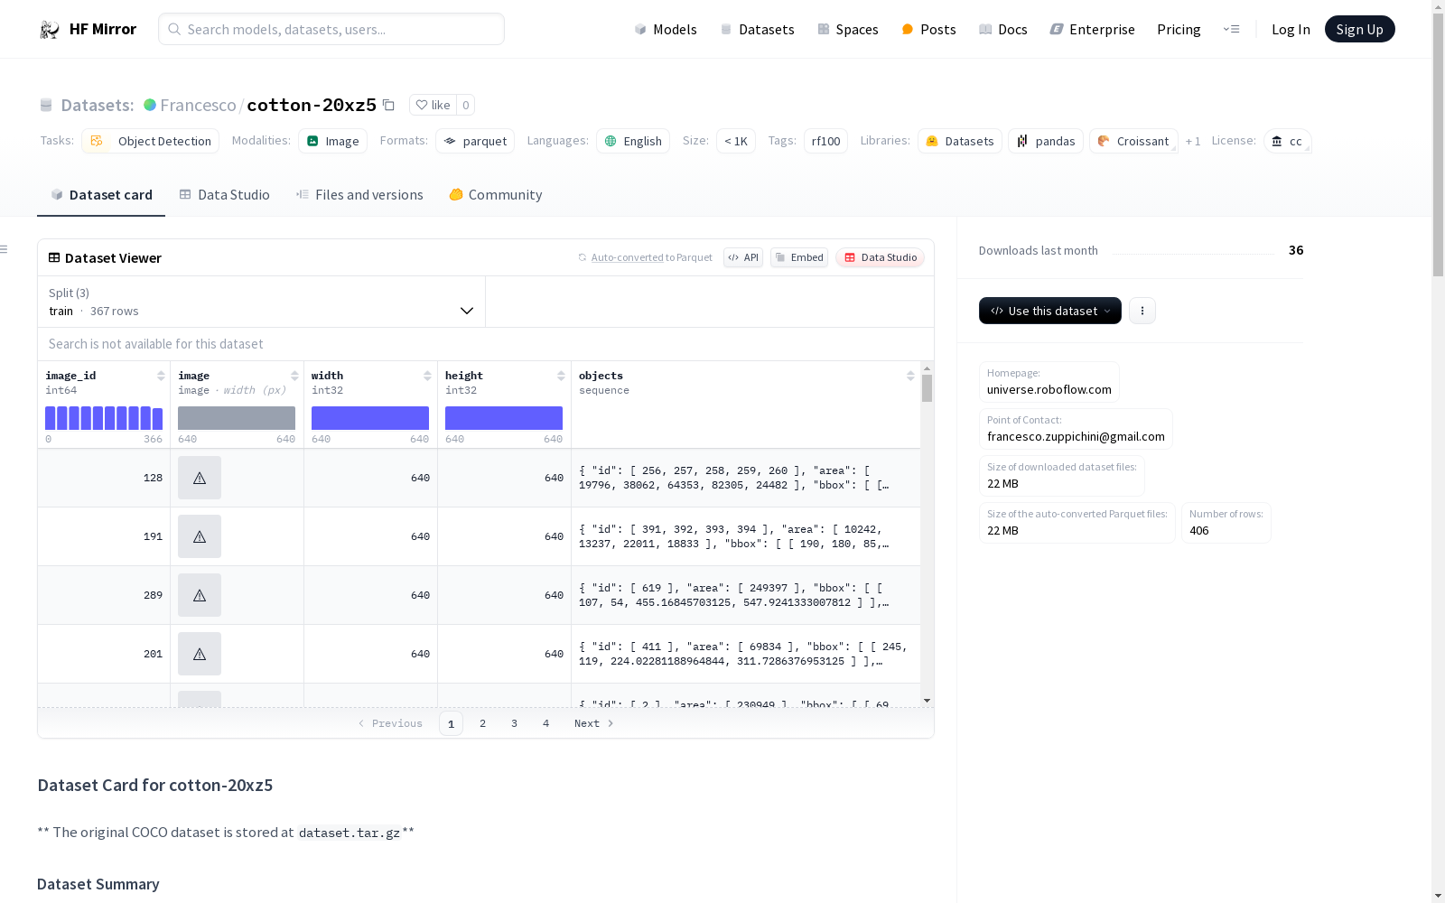Switch to the Dataset card tab
The width and height of the screenshot is (1445, 903).
tap(101, 195)
